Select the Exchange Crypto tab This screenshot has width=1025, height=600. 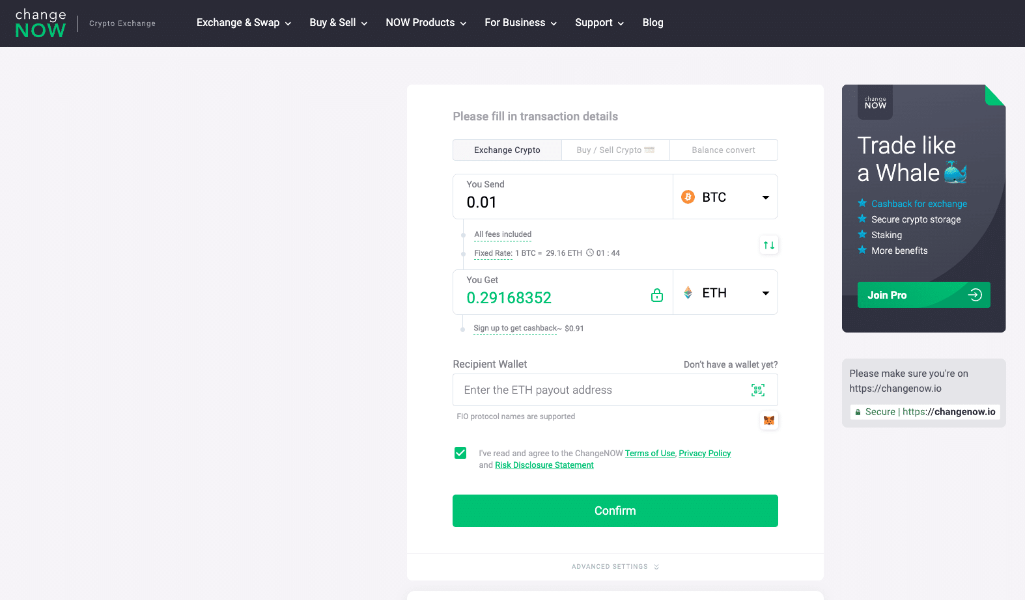pyautogui.click(x=507, y=150)
